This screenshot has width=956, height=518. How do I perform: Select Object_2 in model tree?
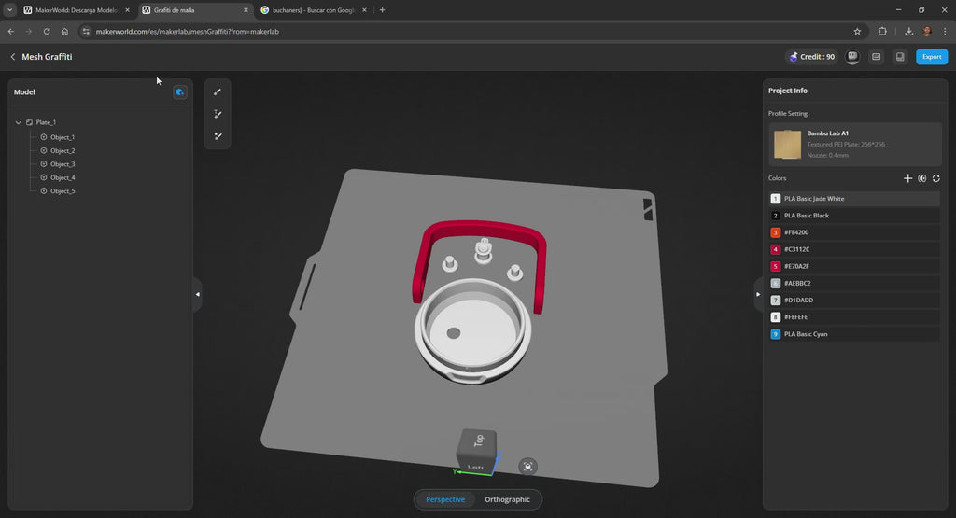63,150
